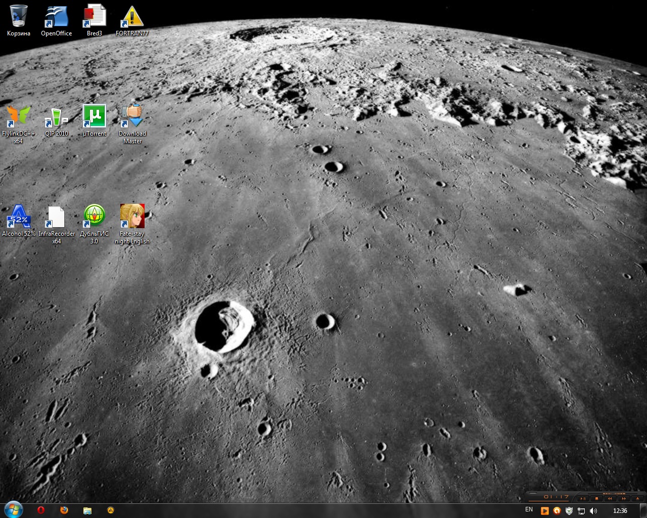The image size is (647, 518).
Task: Launch Opera from the taskbar
Action: click(41, 510)
